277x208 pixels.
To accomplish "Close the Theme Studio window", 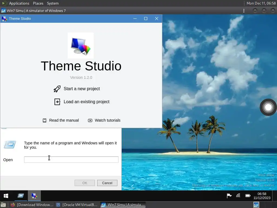I will click(157, 19).
